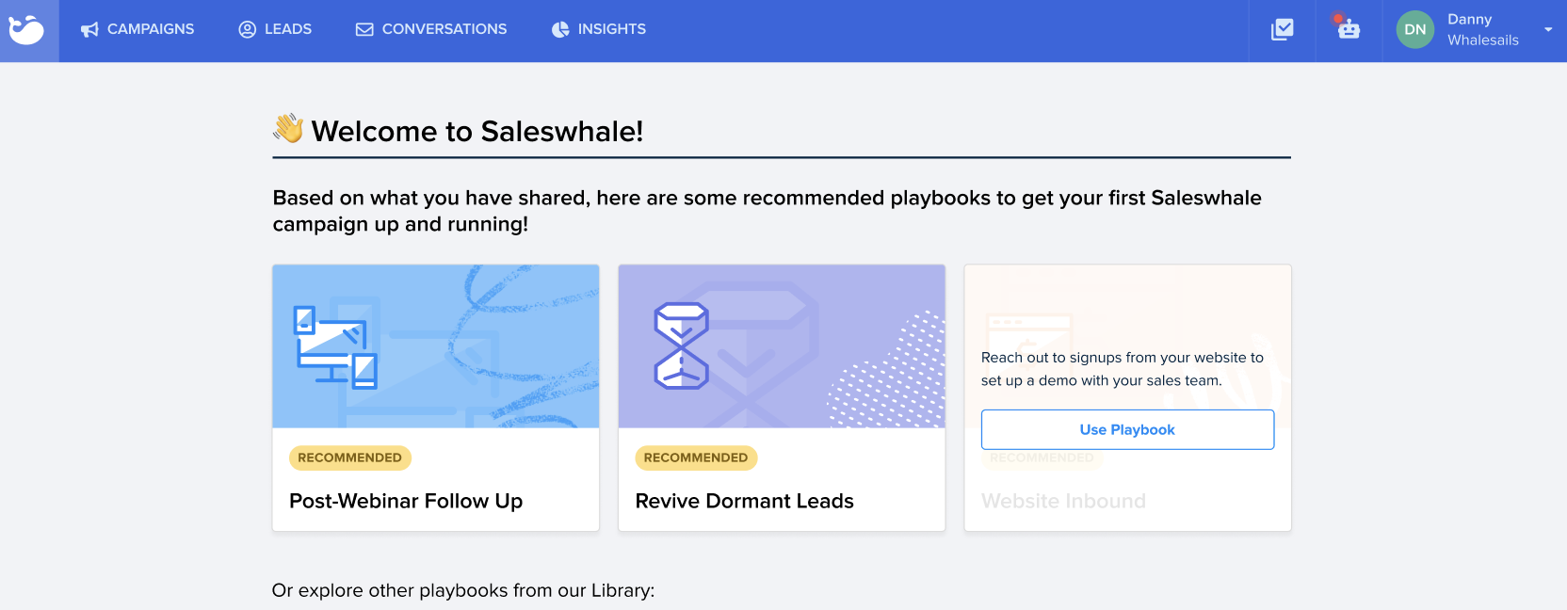Viewport: 1567px width, 610px height.
Task: View the Insights section
Action: [x=599, y=30]
